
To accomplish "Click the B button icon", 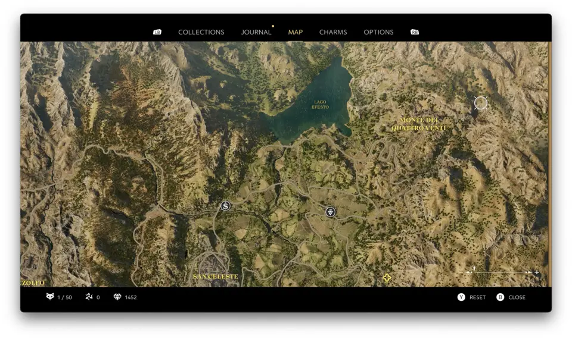I will click(500, 297).
